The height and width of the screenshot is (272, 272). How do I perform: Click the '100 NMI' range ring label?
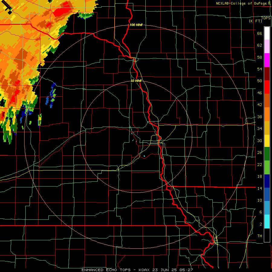(x=136, y=25)
